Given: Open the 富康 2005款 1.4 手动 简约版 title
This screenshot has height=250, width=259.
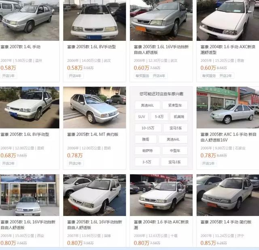Looking at the screenshot, I should tap(226, 222).
